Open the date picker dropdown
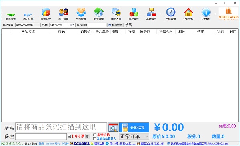Screen dimensions: 240x146 pos(72,25)
